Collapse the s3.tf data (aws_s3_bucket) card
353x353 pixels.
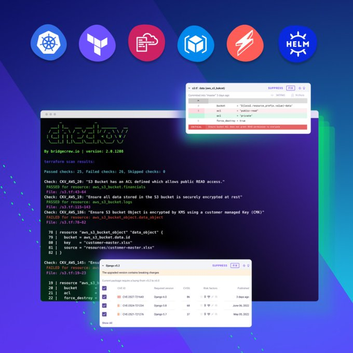189,88
